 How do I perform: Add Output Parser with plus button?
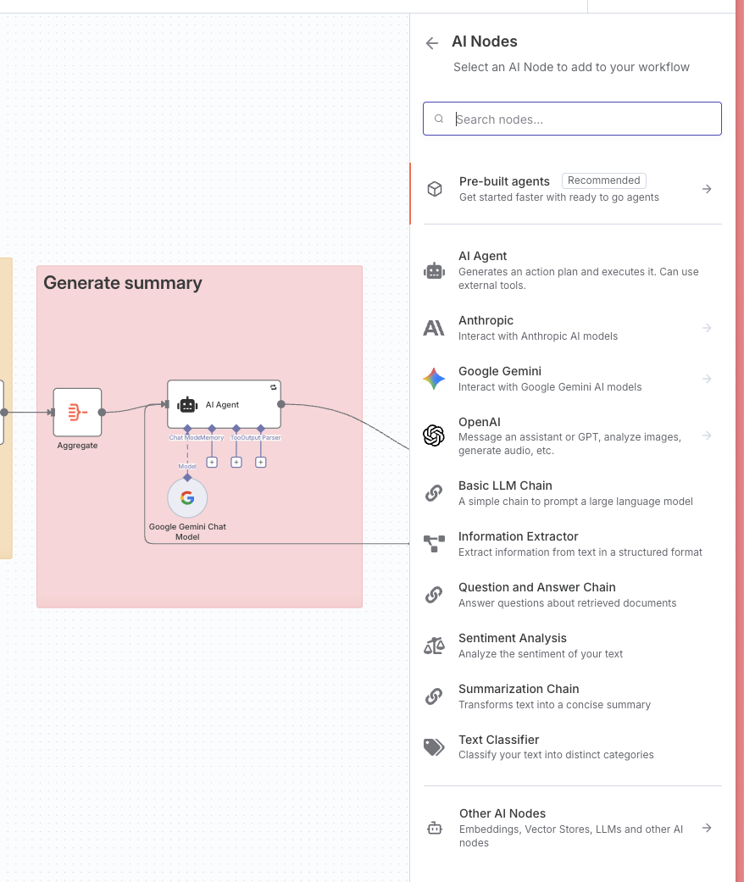click(260, 463)
